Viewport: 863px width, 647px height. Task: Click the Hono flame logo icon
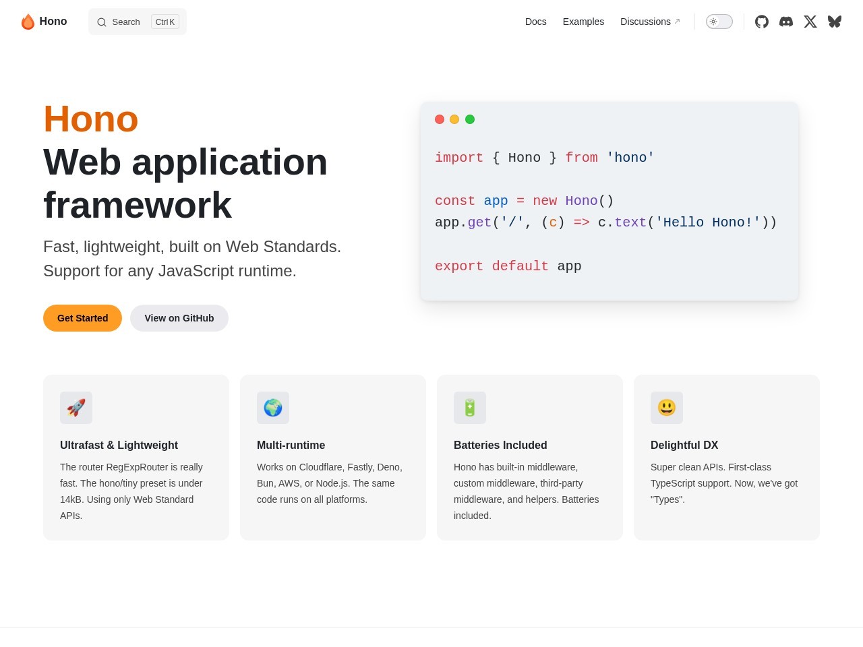pyautogui.click(x=28, y=22)
